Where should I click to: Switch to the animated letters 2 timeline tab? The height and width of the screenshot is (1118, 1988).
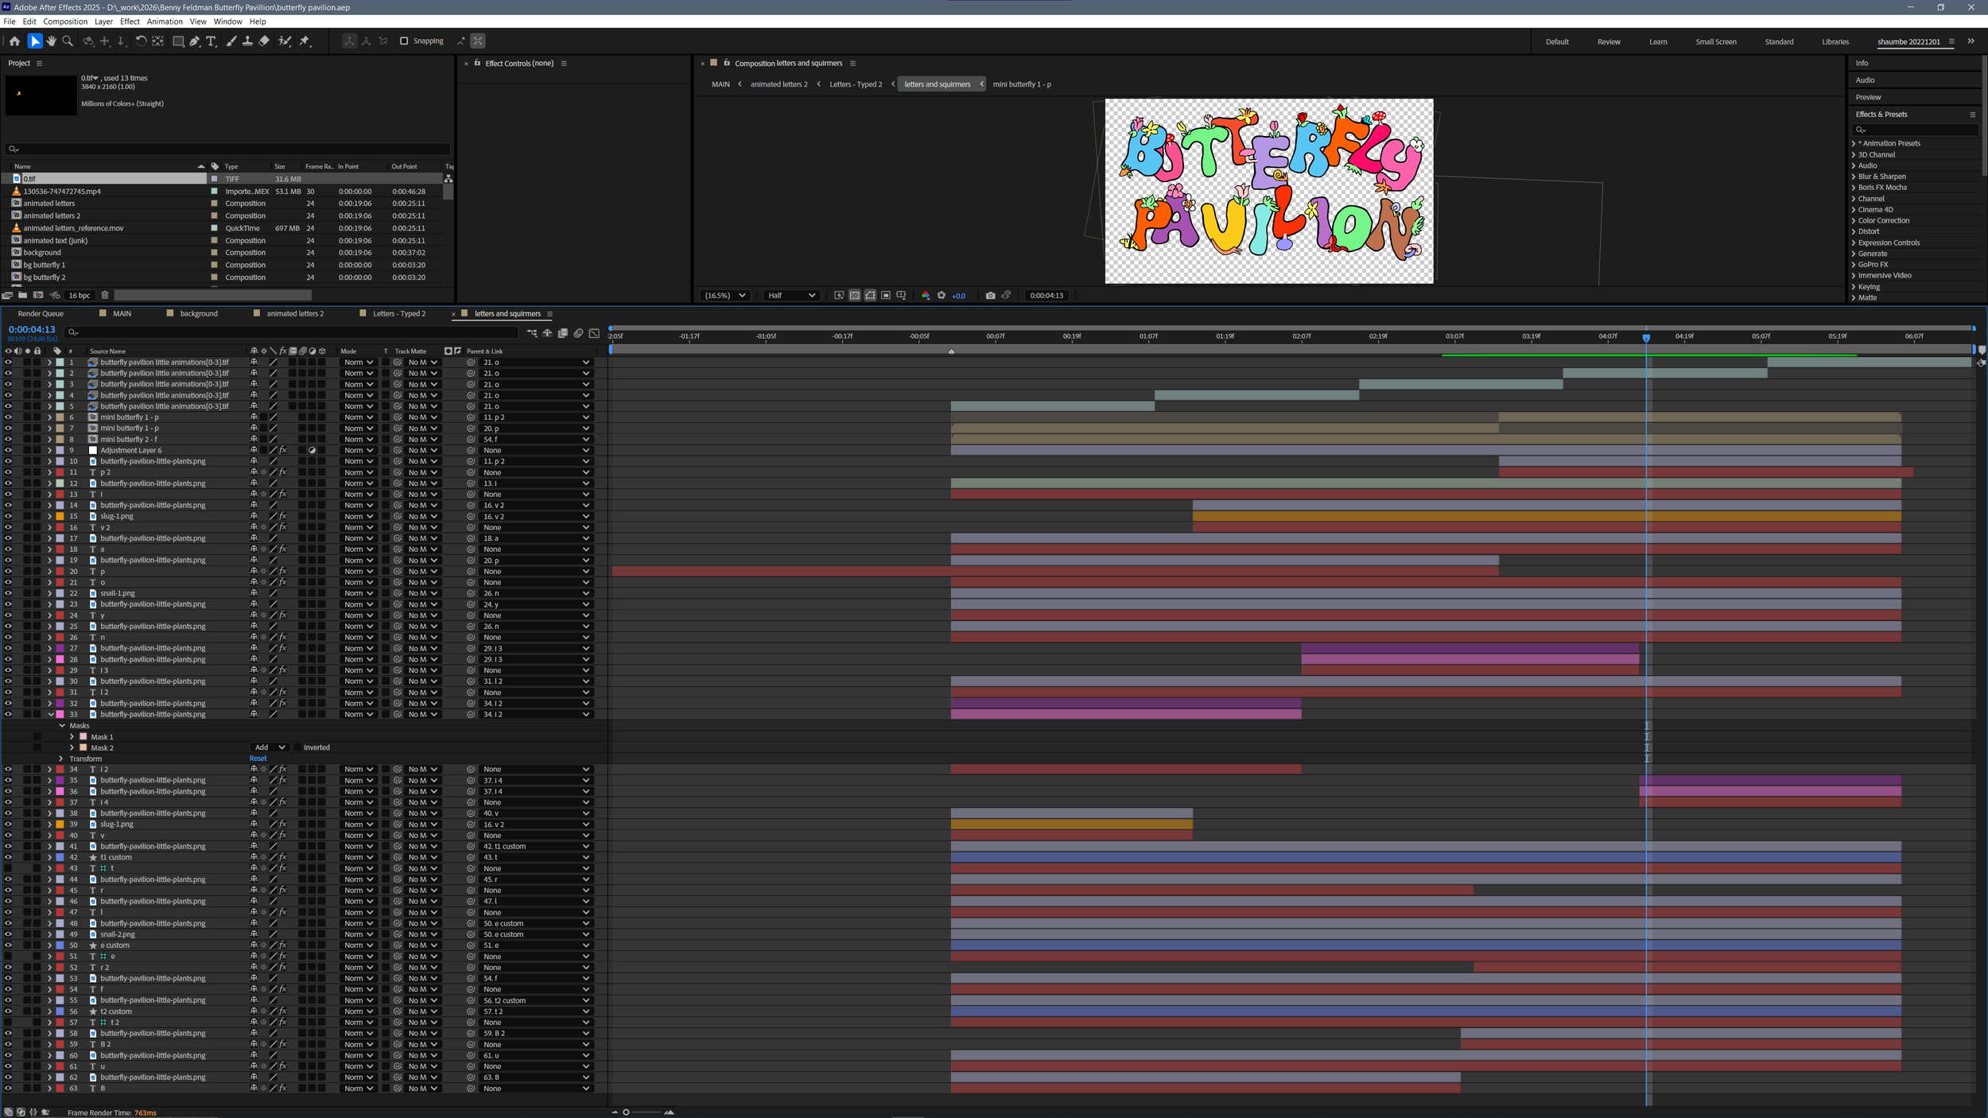pyautogui.click(x=295, y=313)
